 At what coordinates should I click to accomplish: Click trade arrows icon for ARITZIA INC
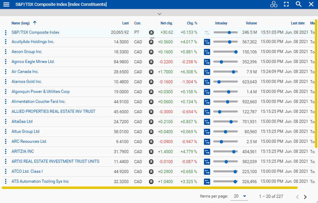pos(207,151)
